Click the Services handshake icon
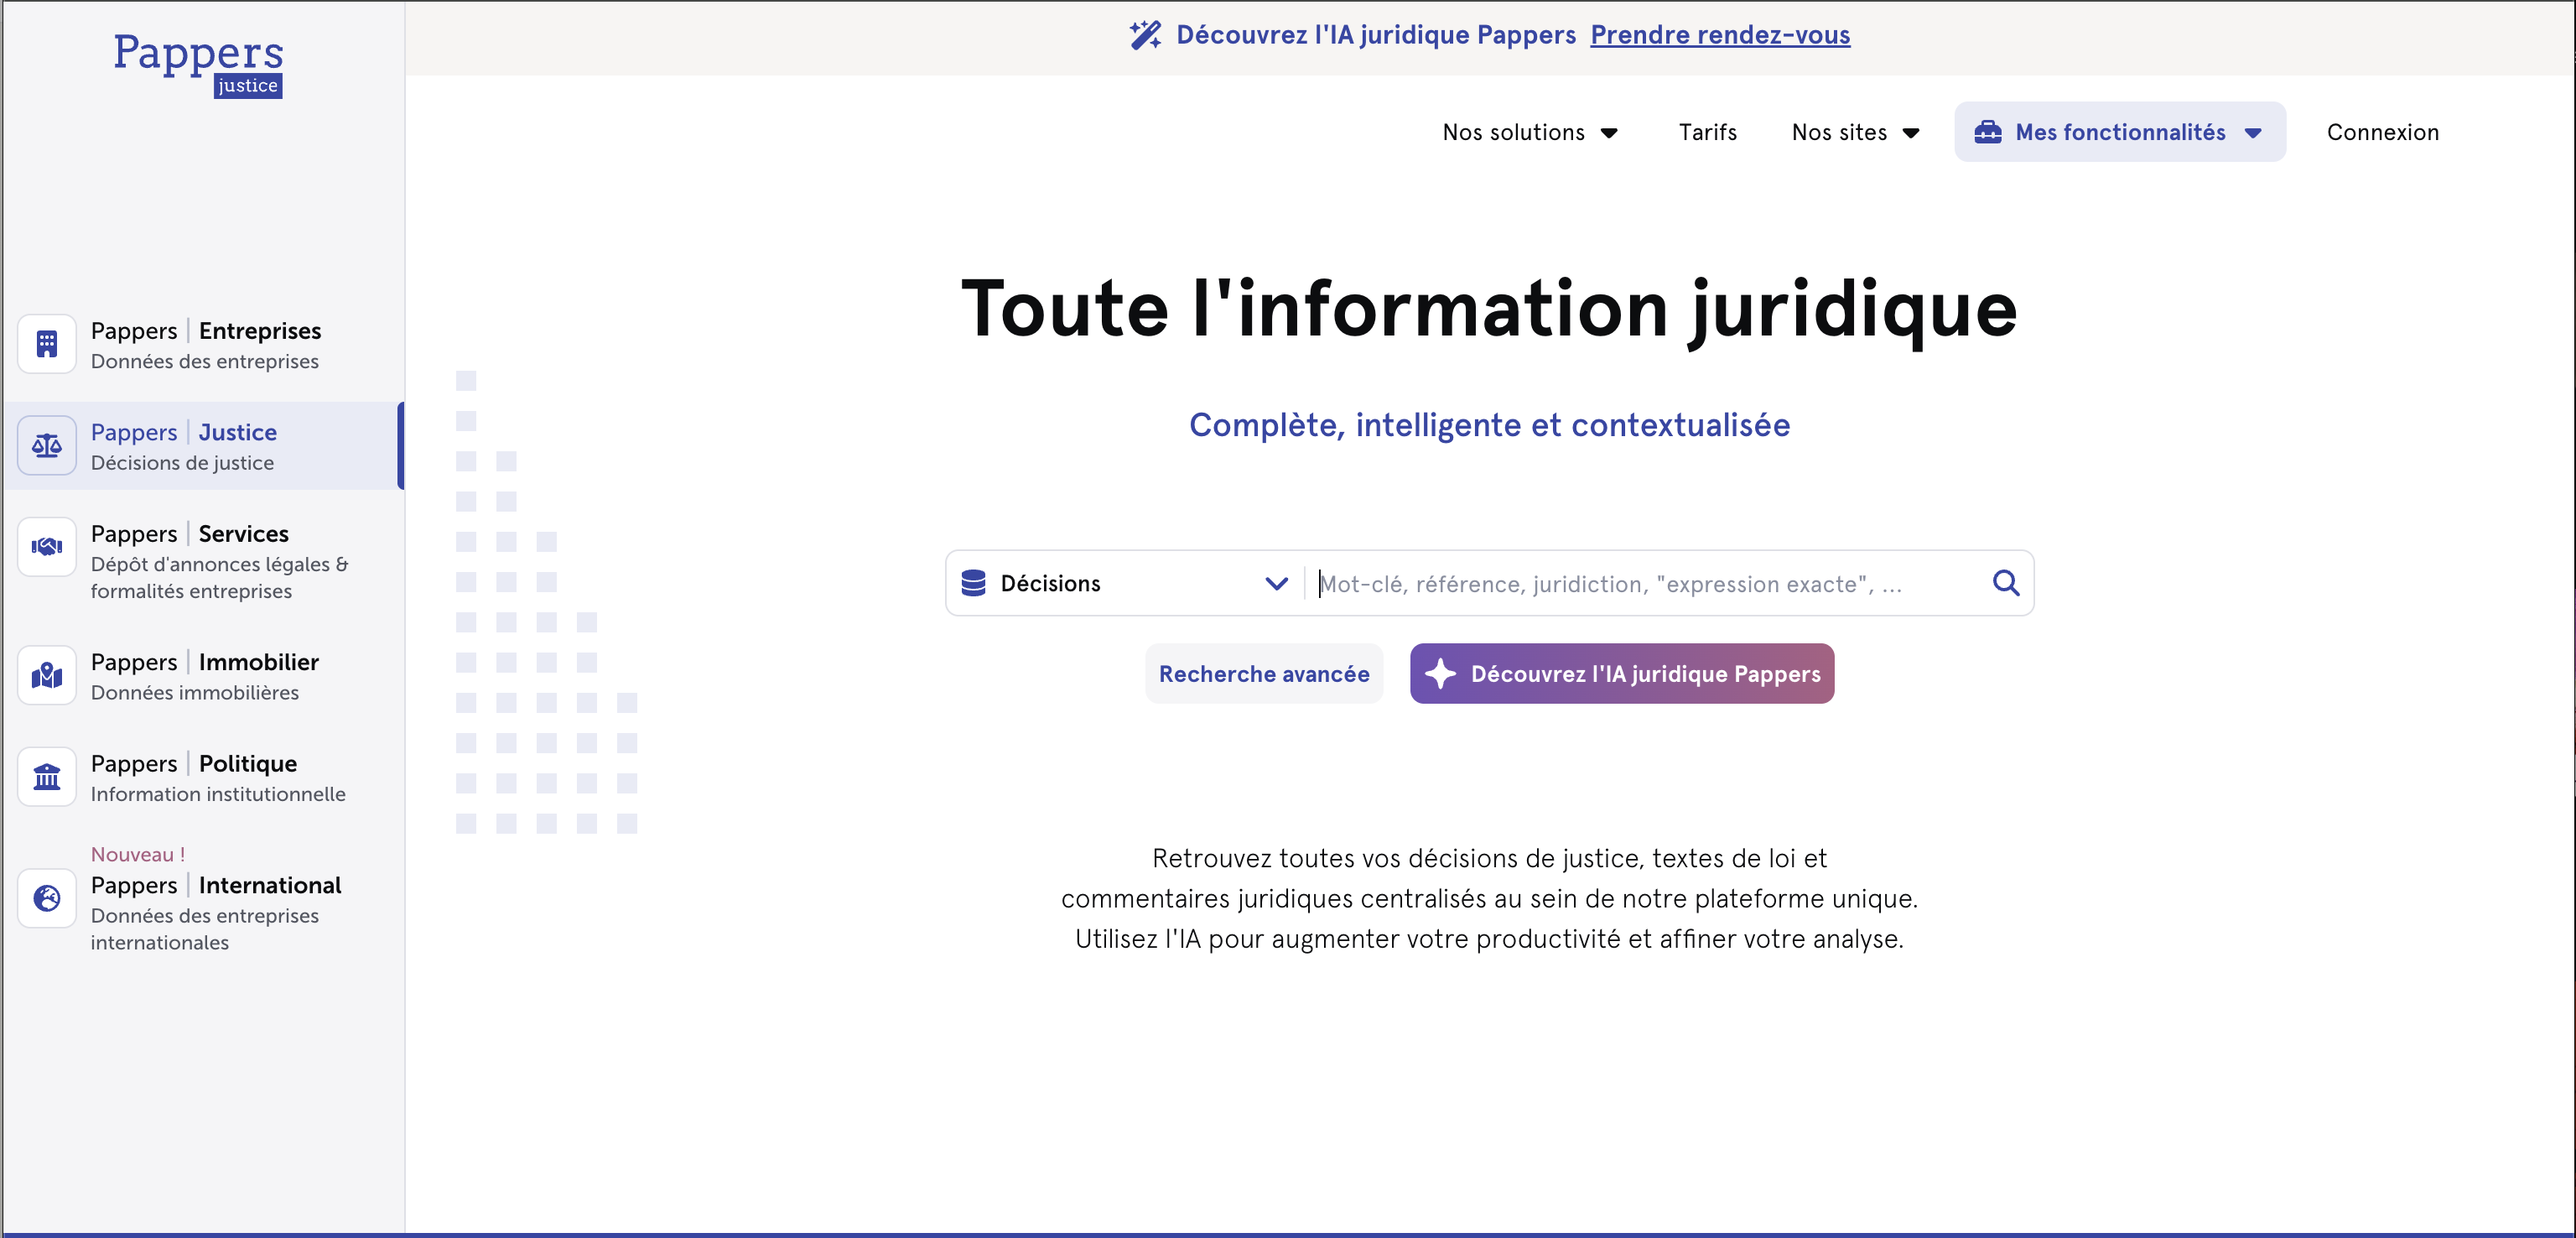Viewport: 2576px width, 1238px height. [47, 547]
